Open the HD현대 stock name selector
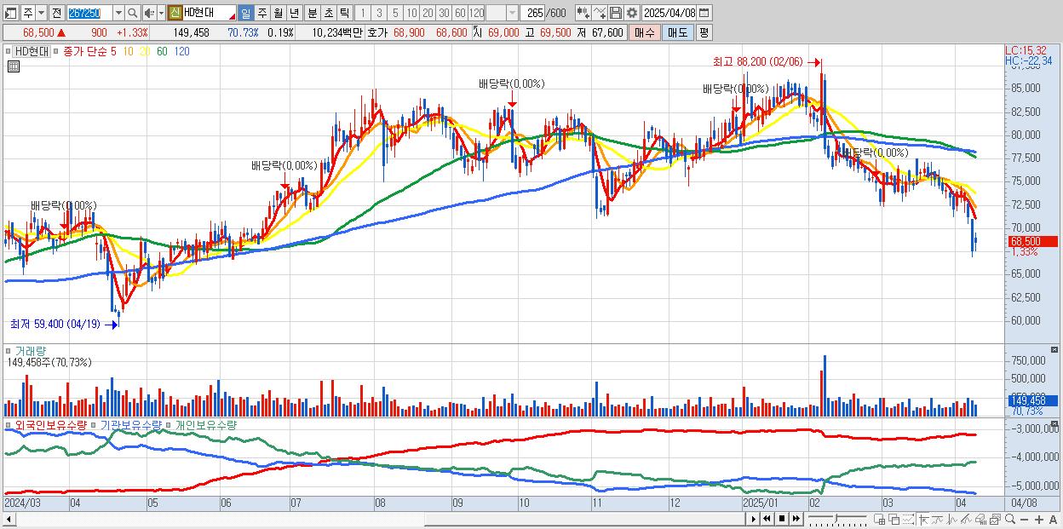 210,13
